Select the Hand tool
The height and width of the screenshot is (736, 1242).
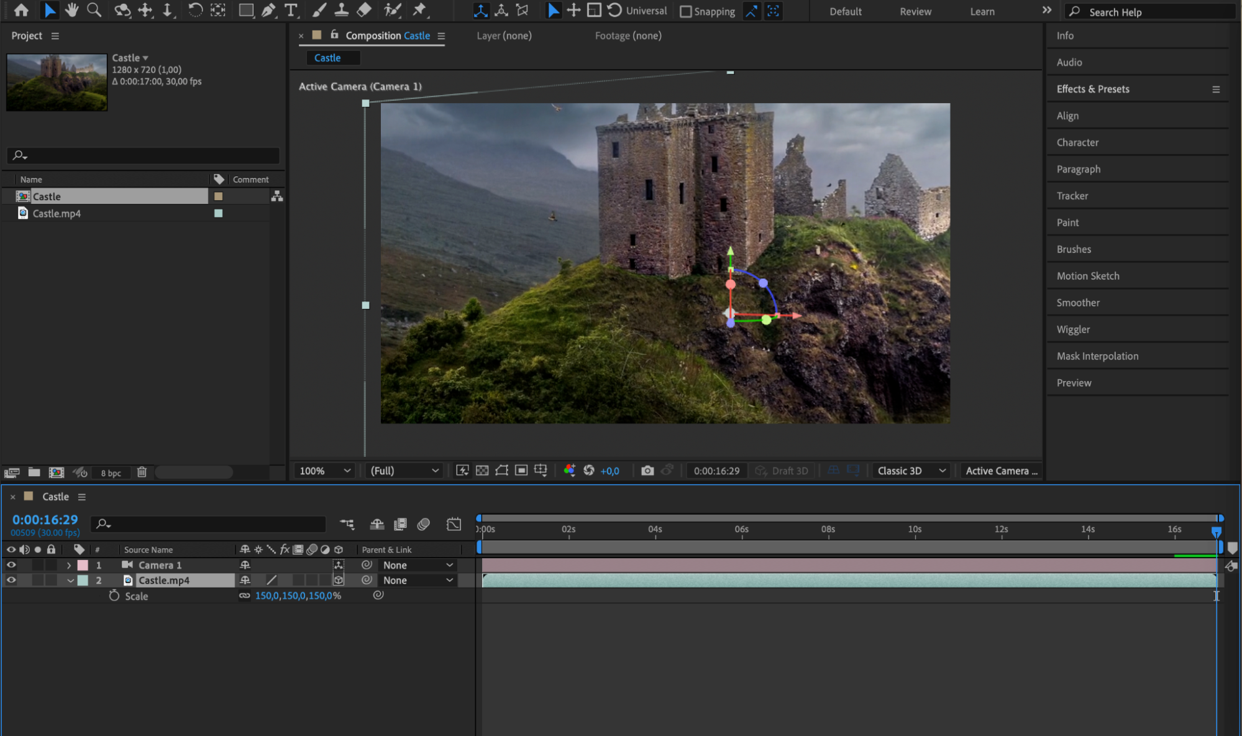(x=72, y=10)
